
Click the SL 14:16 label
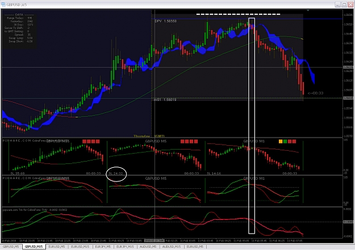pos(214,173)
